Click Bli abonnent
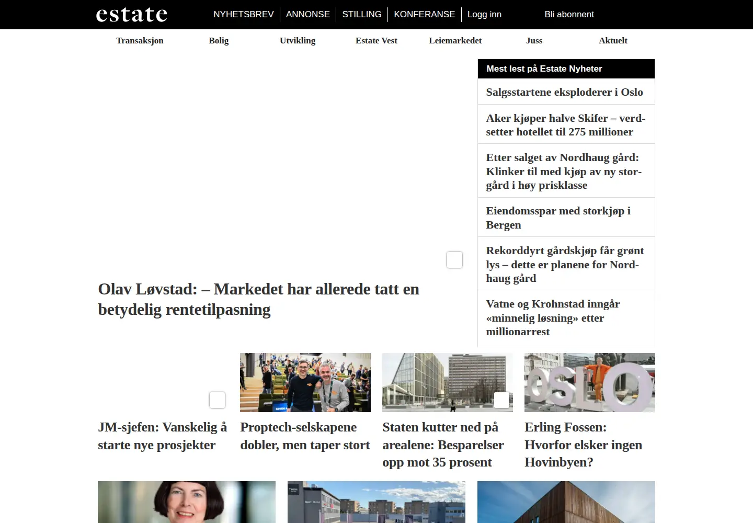The width and height of the screenshot is (753, 523). [x=569, y=14]
